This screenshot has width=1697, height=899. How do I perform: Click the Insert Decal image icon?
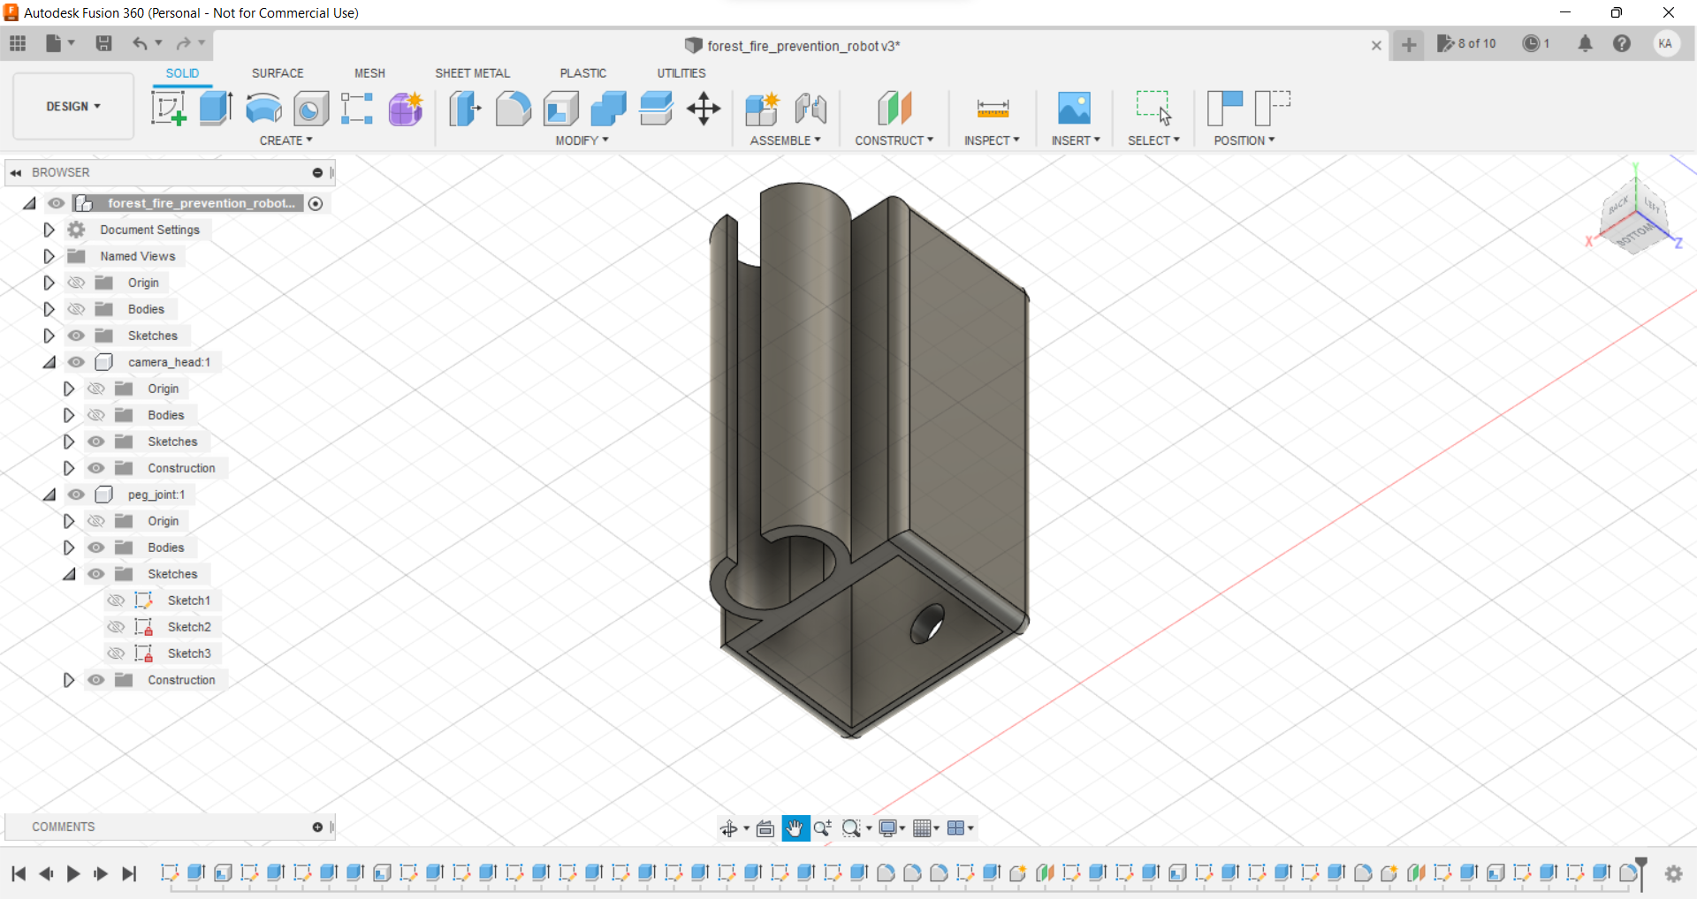click(1074, 109)
